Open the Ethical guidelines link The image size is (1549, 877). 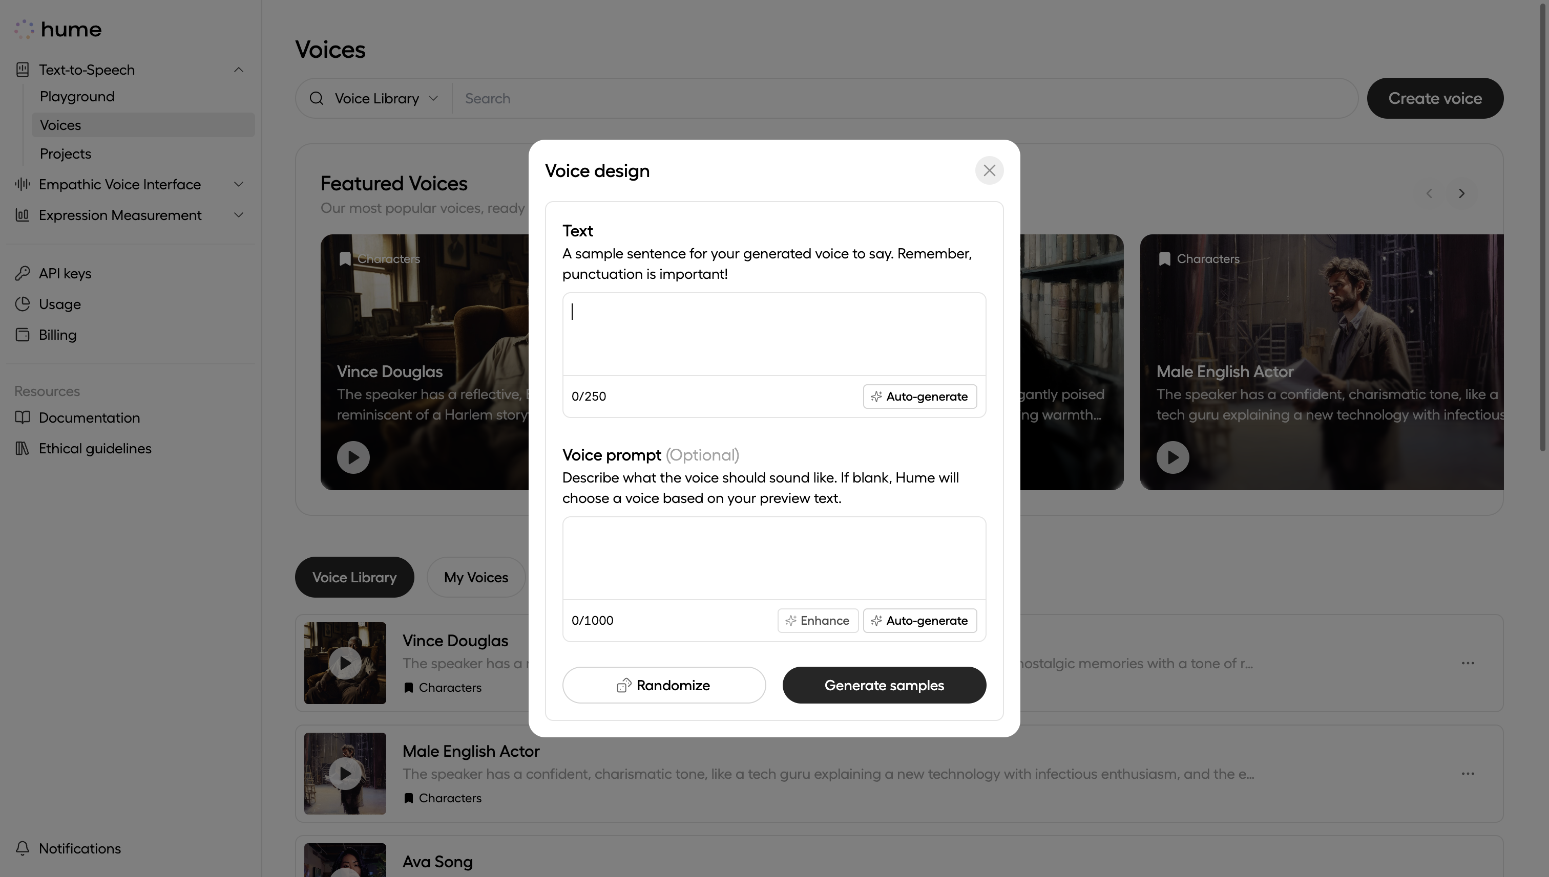tap(95, 448)
